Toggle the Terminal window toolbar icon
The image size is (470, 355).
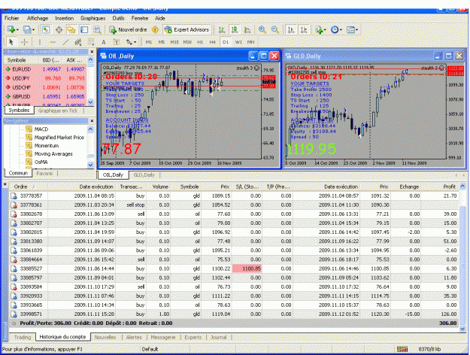coord(84,29)
